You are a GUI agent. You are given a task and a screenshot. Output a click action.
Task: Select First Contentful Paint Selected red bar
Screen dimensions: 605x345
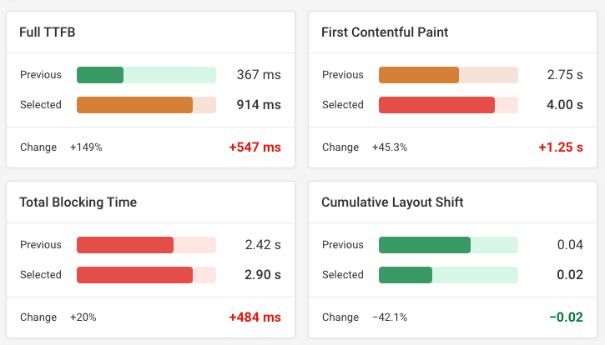click(436, 105)
